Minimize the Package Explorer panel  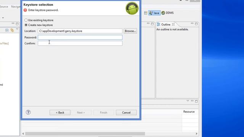(13, 24)
